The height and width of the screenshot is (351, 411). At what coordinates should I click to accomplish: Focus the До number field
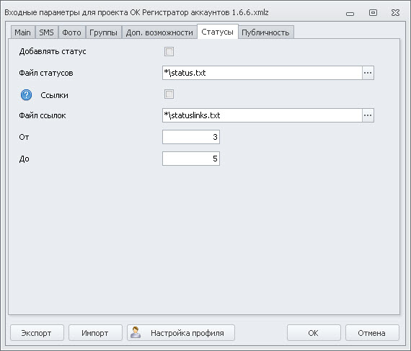click(191, 159)
